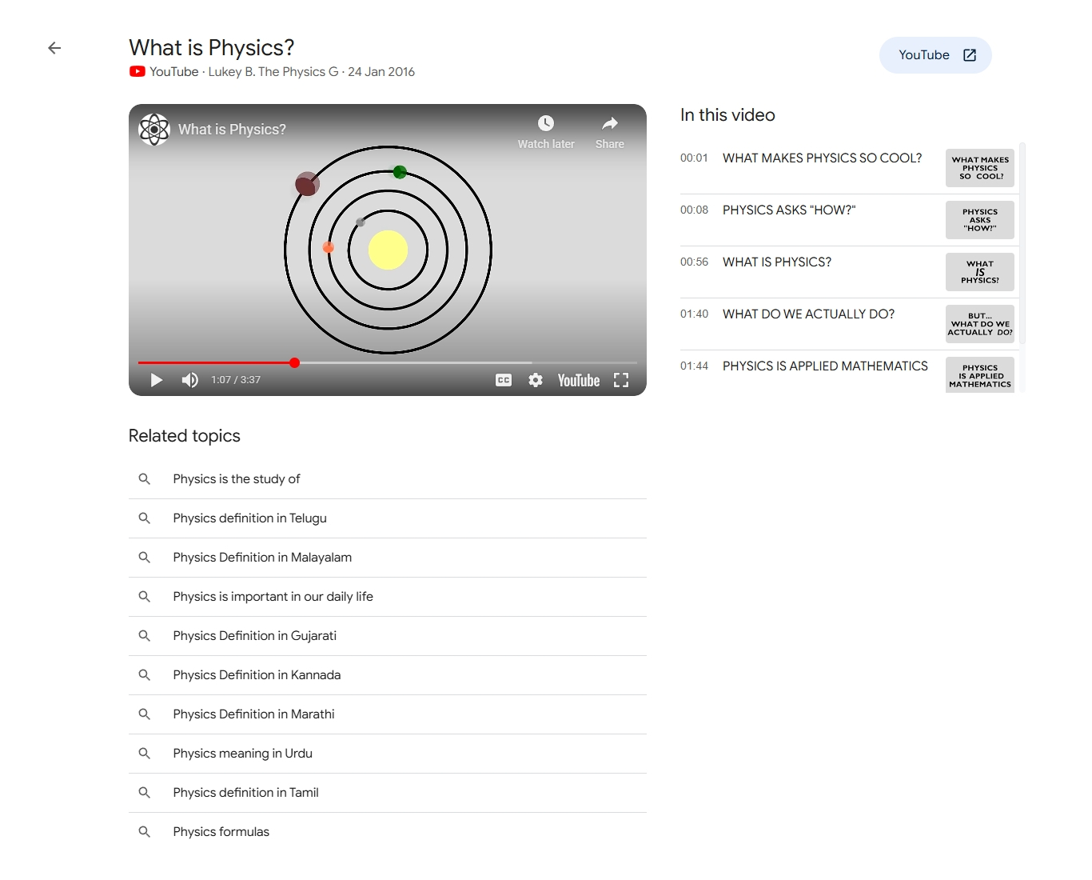Screen dimensions: 1092x880
Task: Toggle closed captions CC
Action: tap(504, 380)
